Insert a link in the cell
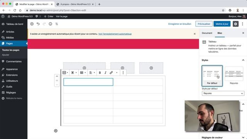 pos(111,73)
